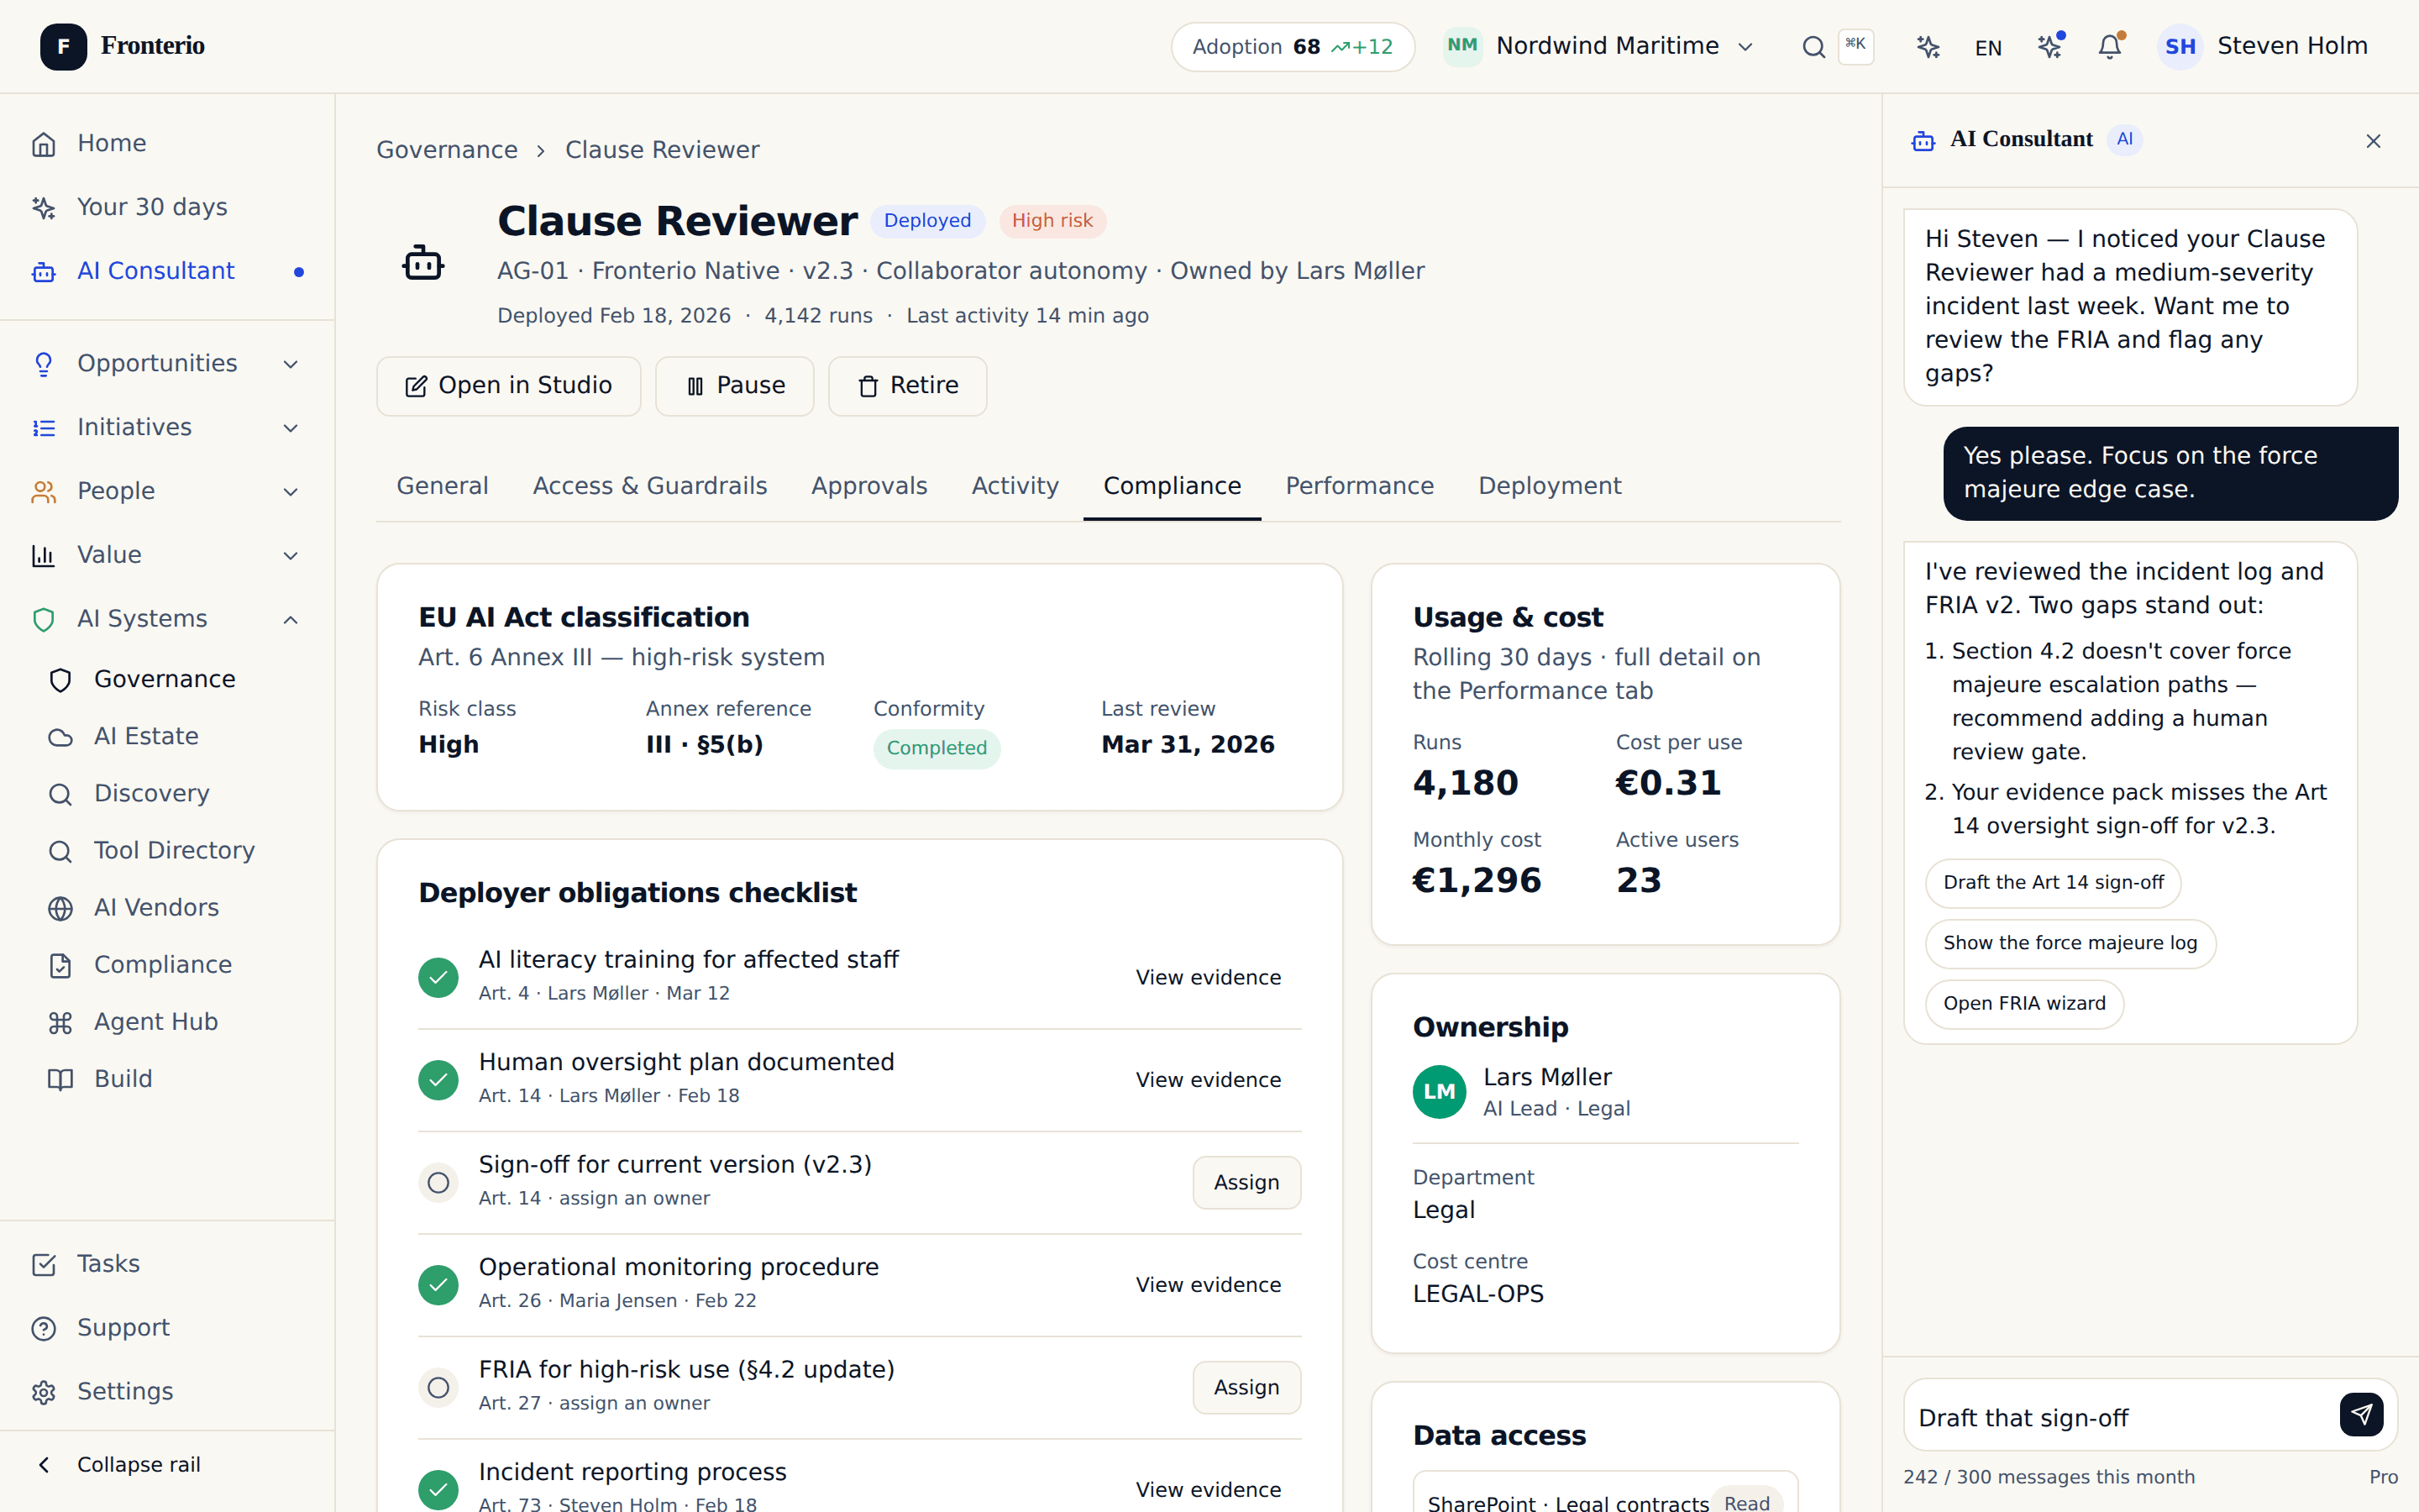Screen dimensions: 2419x1512
Task: Open the EN language selector
Action: click(x=1988, y=48)
